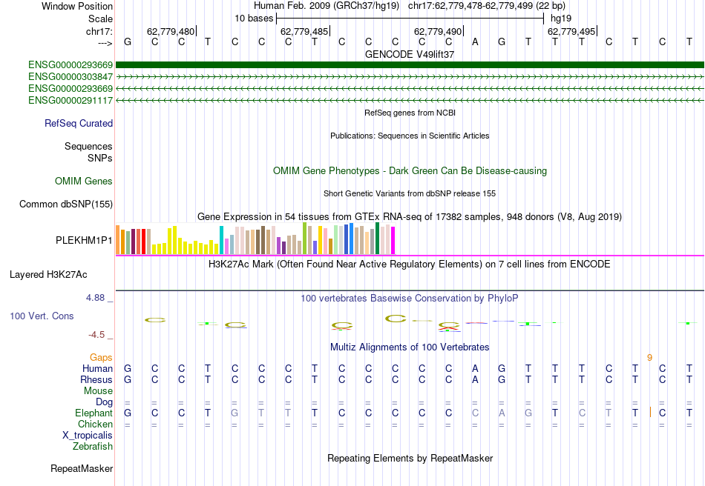Click Human Feb. 2009 (GRCh37/hg19) assembly text
Viewport: 705px width, 486px height.
click(327, 6)
